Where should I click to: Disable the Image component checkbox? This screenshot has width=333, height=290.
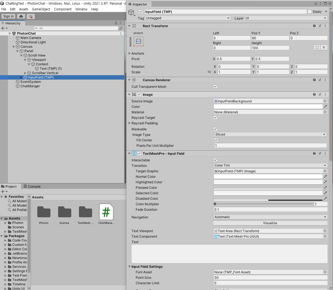[139, 94]
